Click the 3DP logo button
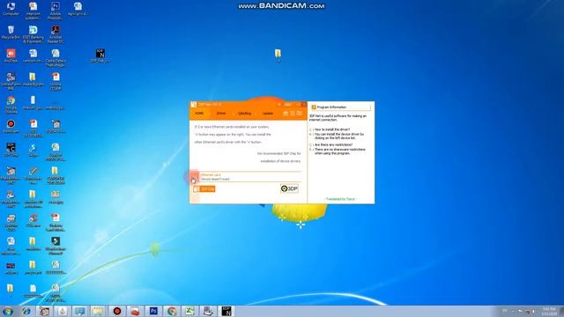 click(x=289, y=188)
